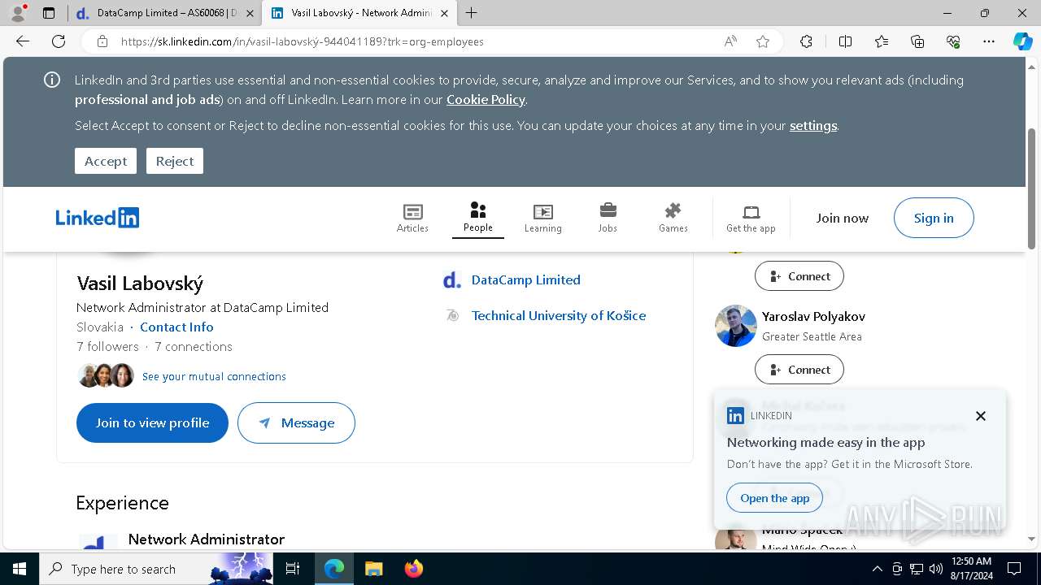Open the browser profile icon
Screen dimensions: 1041x585
pos(18,13)
